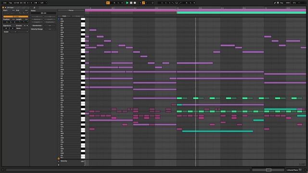
Task: Toggle the metronome icon
Action: [x=36, y=3]
